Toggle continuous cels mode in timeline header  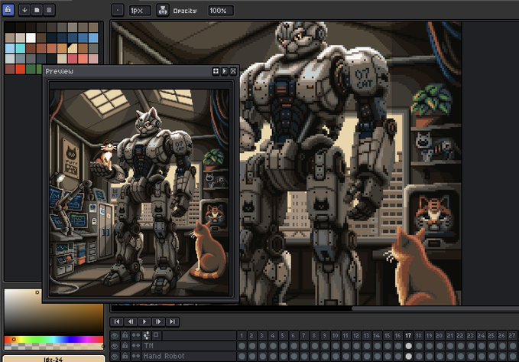point(136,335)
